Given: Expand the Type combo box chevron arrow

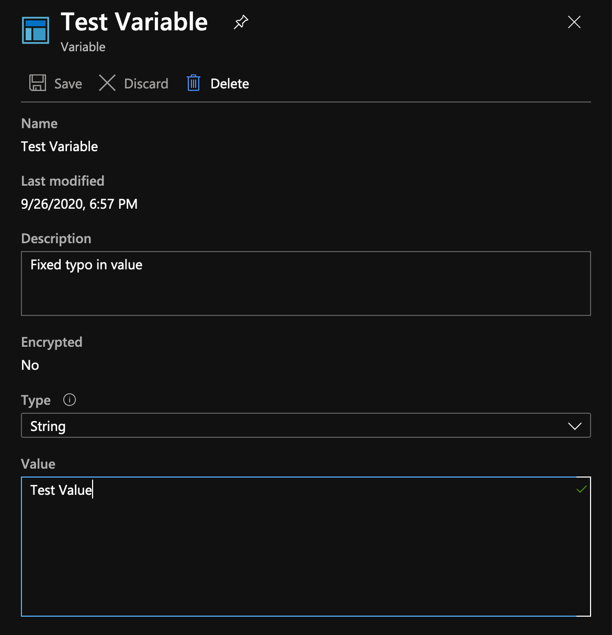Looking at the screenshot, I should (x=574, y=426).
